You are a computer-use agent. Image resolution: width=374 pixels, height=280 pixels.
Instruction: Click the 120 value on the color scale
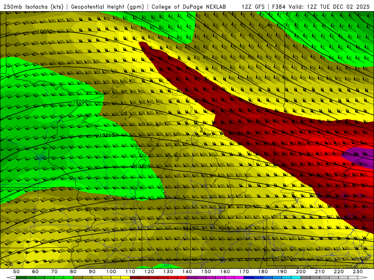pos(149,272)
